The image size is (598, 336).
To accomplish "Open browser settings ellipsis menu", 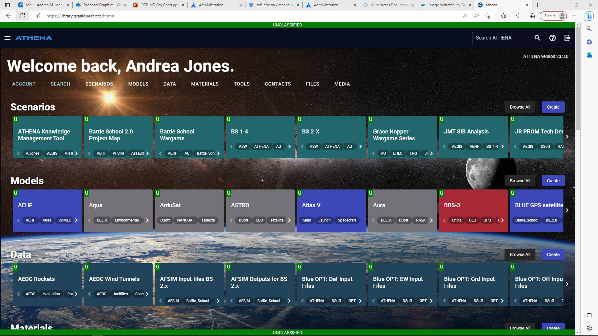I will point(574,16).
